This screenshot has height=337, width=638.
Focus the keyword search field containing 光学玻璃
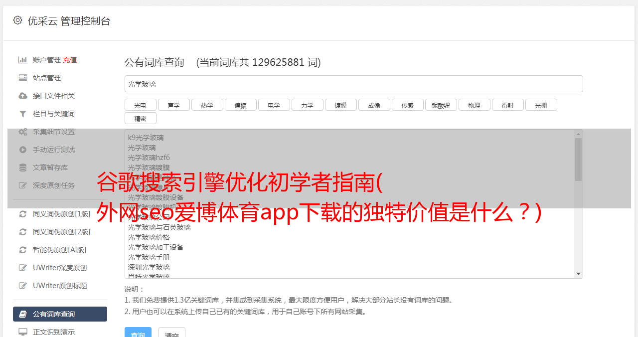[354, 84]
